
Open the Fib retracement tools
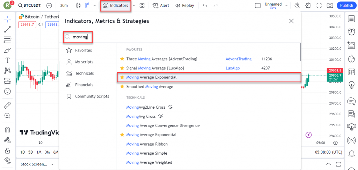coord(8,40)
